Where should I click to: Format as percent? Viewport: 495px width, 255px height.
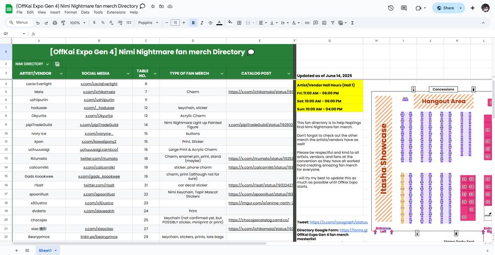pos(102,23)
